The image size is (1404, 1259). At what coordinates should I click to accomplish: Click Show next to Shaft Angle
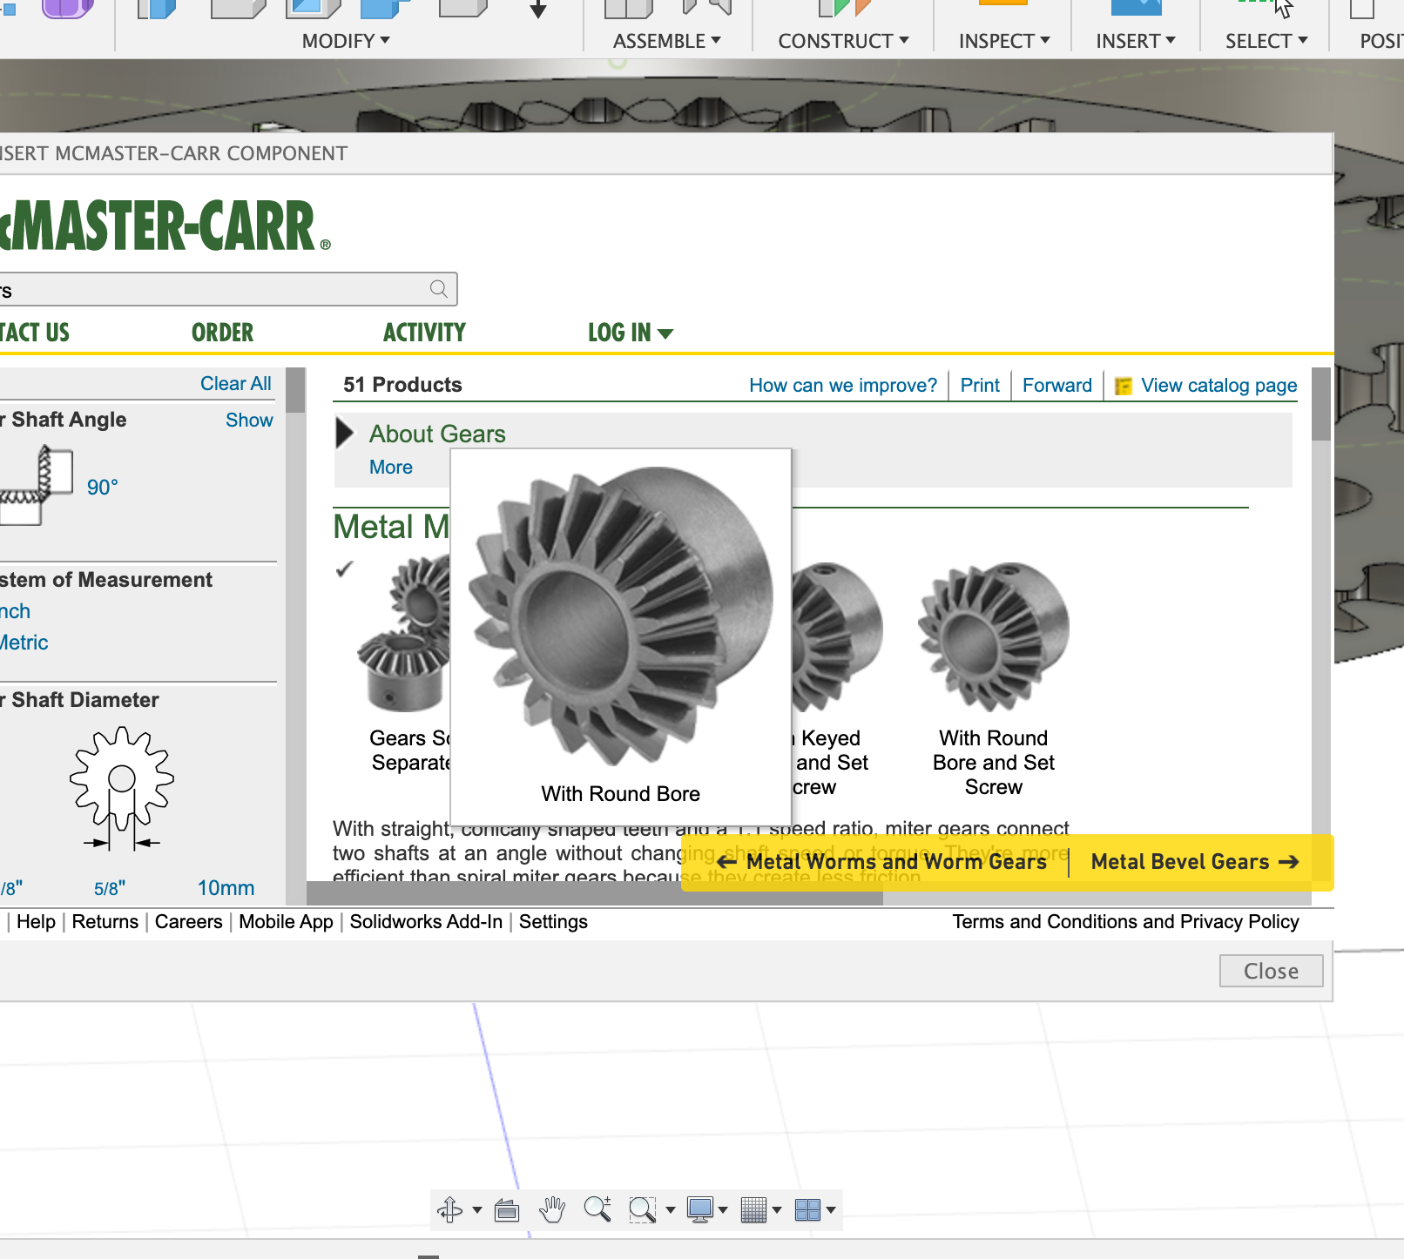pos(249,421)
